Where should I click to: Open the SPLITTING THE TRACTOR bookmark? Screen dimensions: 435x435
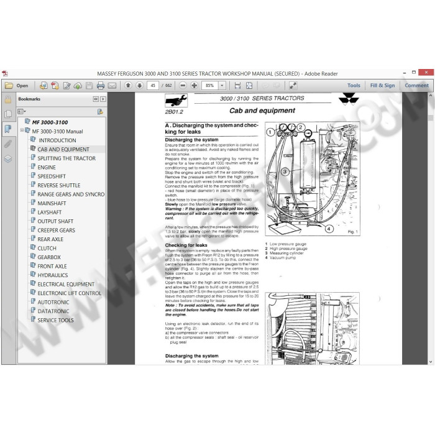click(x=66, y=158)
